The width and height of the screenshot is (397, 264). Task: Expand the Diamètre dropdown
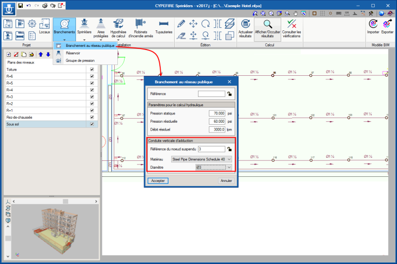tap(214, 168)
